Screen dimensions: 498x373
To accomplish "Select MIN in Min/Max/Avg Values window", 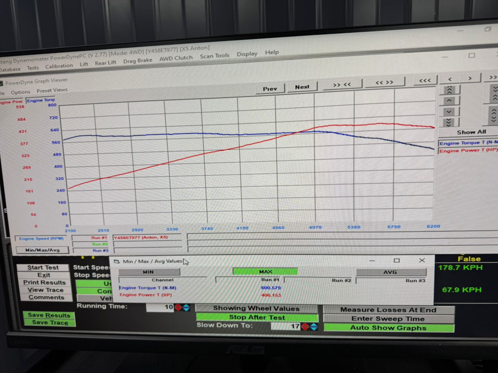I will [x=148, y=272].
